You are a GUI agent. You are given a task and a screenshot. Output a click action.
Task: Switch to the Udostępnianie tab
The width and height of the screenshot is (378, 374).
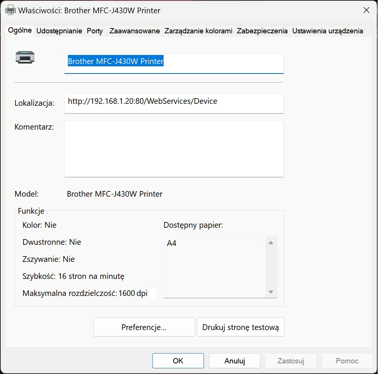coord(59,31)
